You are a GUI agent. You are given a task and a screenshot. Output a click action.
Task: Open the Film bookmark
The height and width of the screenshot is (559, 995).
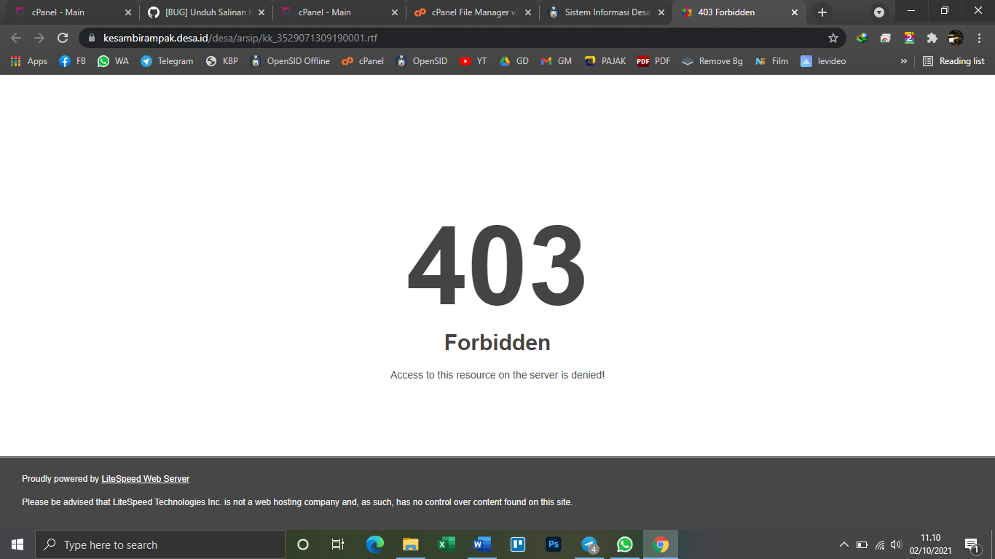coord(771,61)
